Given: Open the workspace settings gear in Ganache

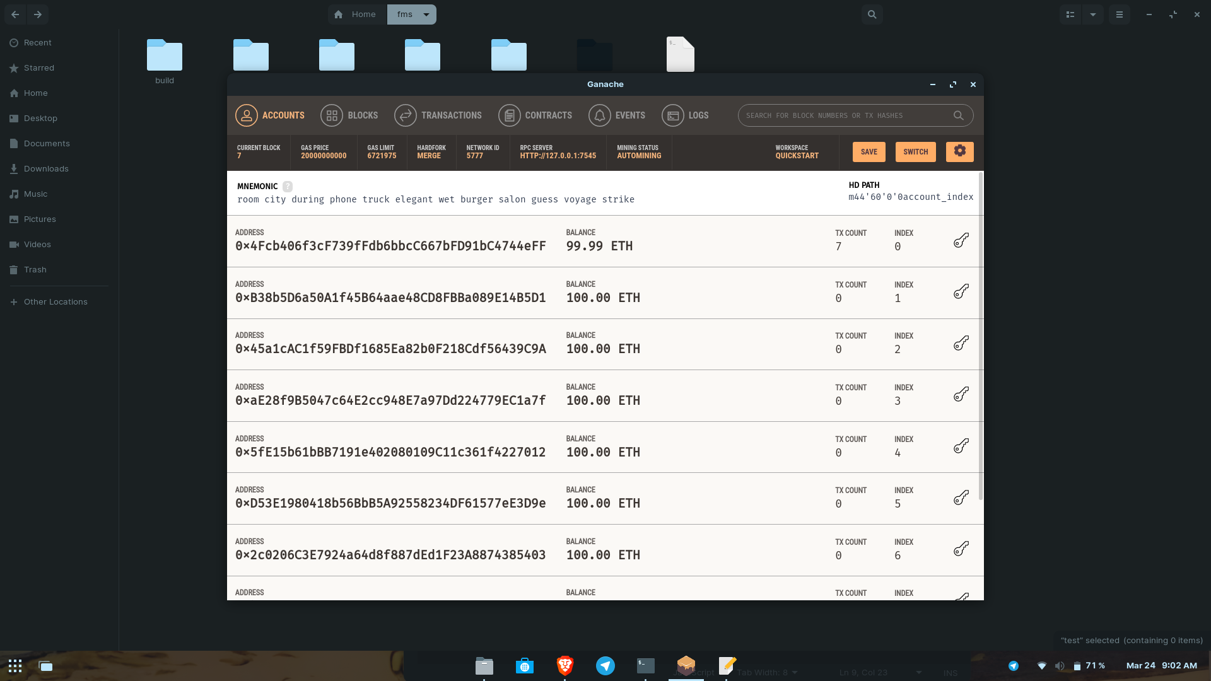Looking at the screenshot, I should click(x=959, y=151).
